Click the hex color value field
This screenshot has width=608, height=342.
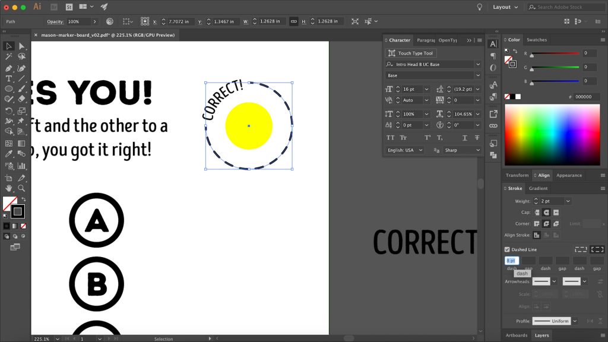pyautogui.click(x=587, y=97)
